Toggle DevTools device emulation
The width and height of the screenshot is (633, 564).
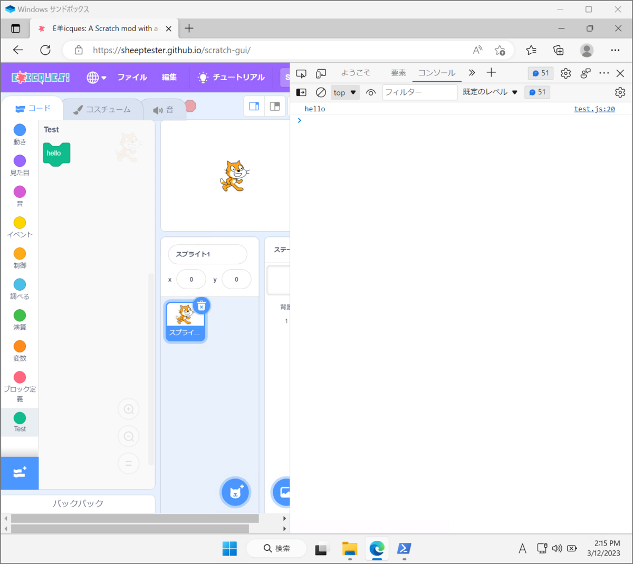321,73
